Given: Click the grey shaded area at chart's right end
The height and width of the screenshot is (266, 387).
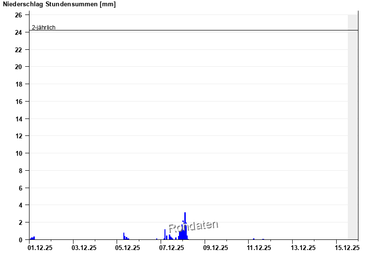Looking at the screenshot, I should pos(353,127).
